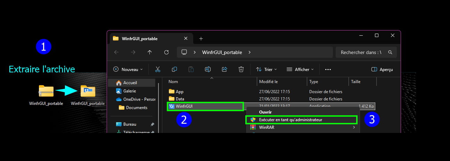Open OneDrive - Personal in sidebar
Viewport: 450px width, 161px height.
tap(131, 99)
